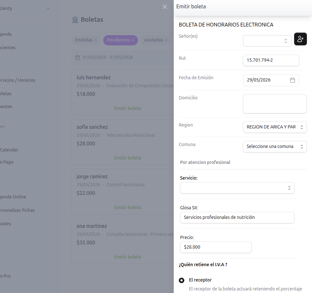The image size is (312, 293).
Task: Click $35.000 amount on ana martinez card
Action: (86, 243)
